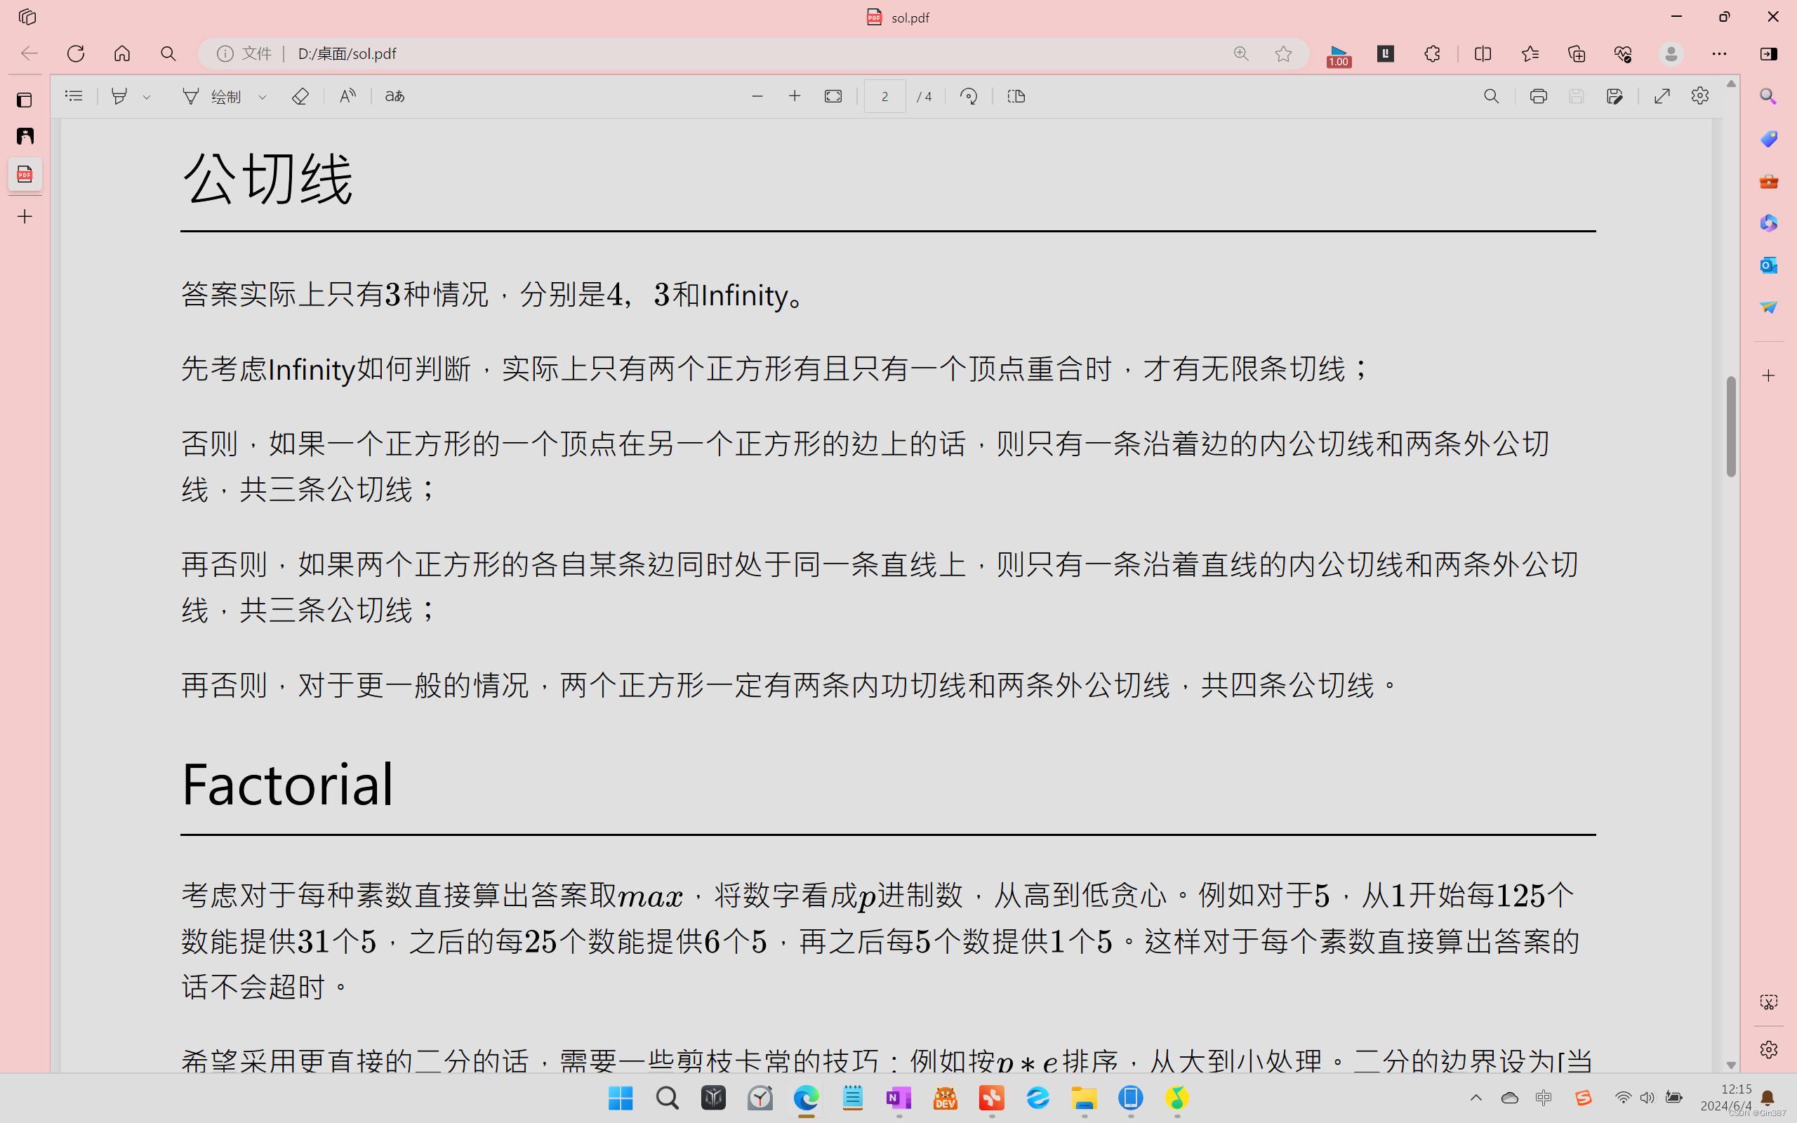Toggle the two-page layout view
Screen dimensions: 1797x1123
tap(1016, 96)
